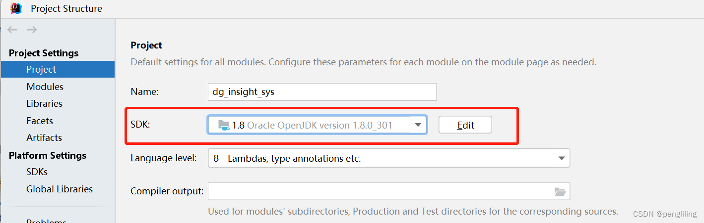Select the 1.8 Oracle OpenJDK combo box
This screenshot has width=704, height=223.
tap(313, 125)
